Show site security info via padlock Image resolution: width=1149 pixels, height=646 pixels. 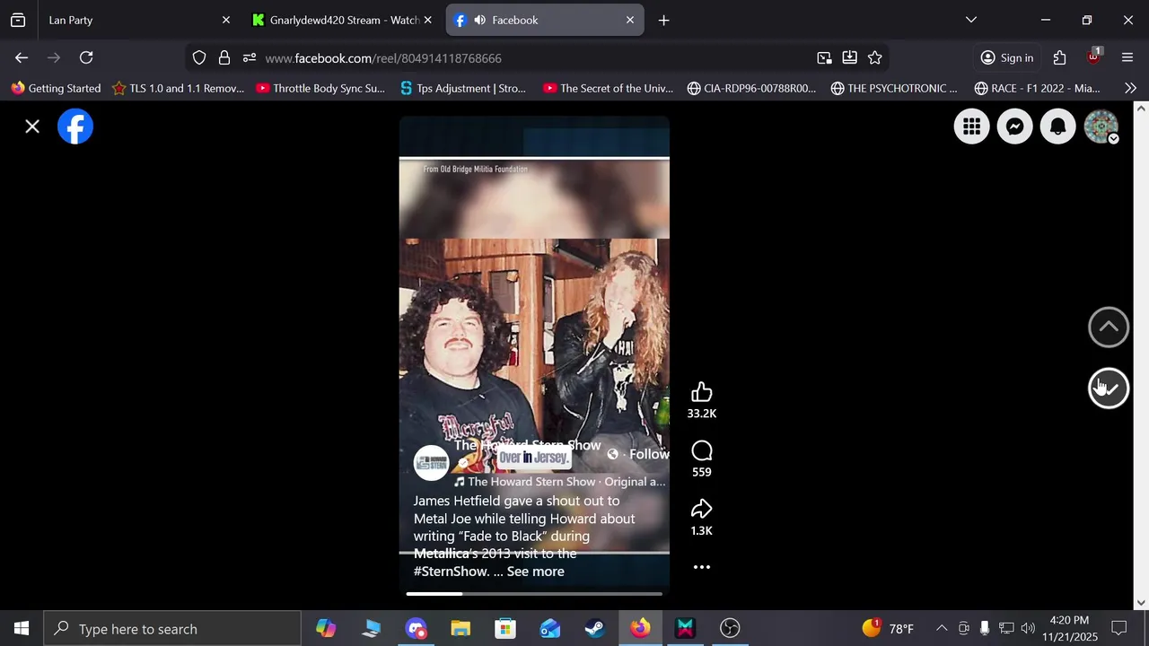(224, 57)
